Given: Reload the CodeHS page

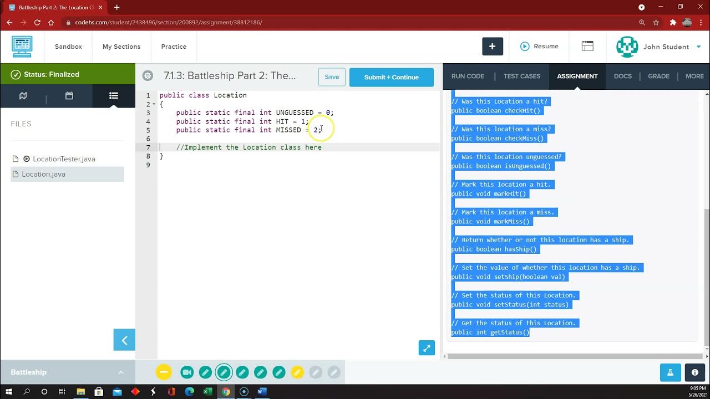Looking at the screenshot, I should [37, 23].
